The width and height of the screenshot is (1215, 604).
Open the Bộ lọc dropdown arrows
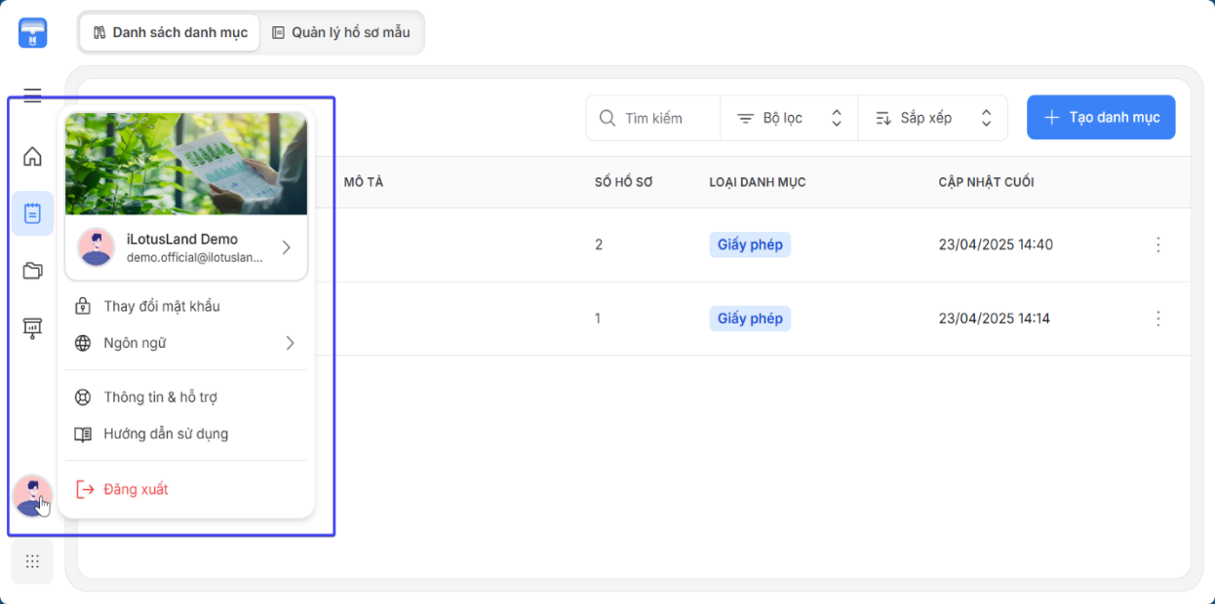tap(836, 118)
